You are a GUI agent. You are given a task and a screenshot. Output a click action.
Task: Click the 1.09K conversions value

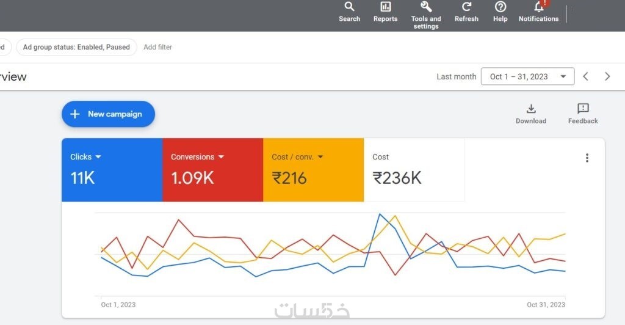(x=192, y=178)
